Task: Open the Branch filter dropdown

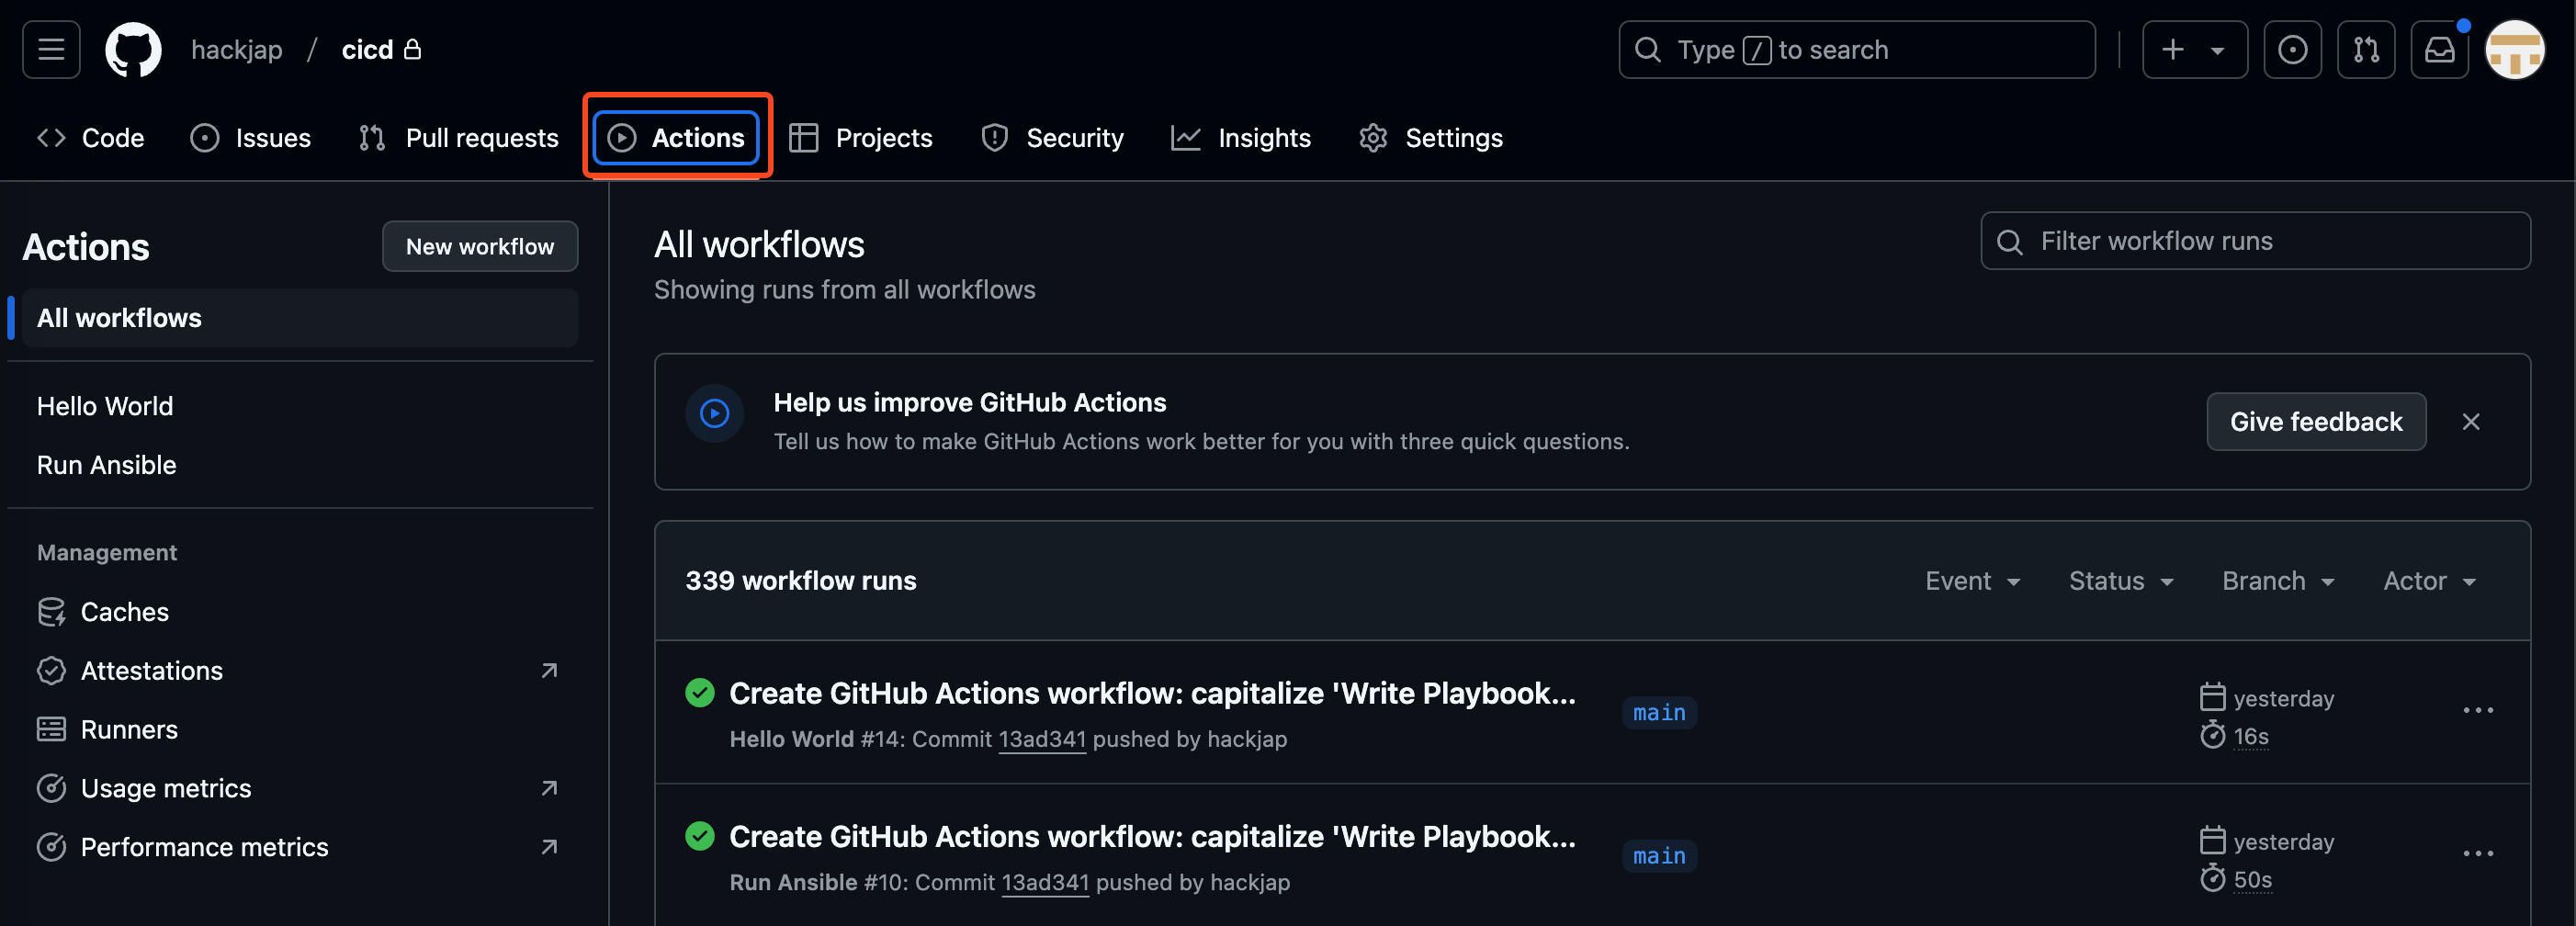Action: tap(2277, 581)
